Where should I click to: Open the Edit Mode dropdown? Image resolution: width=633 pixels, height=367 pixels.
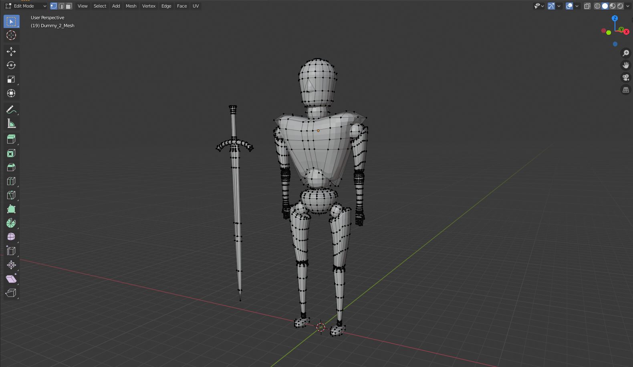click(26, 6)
